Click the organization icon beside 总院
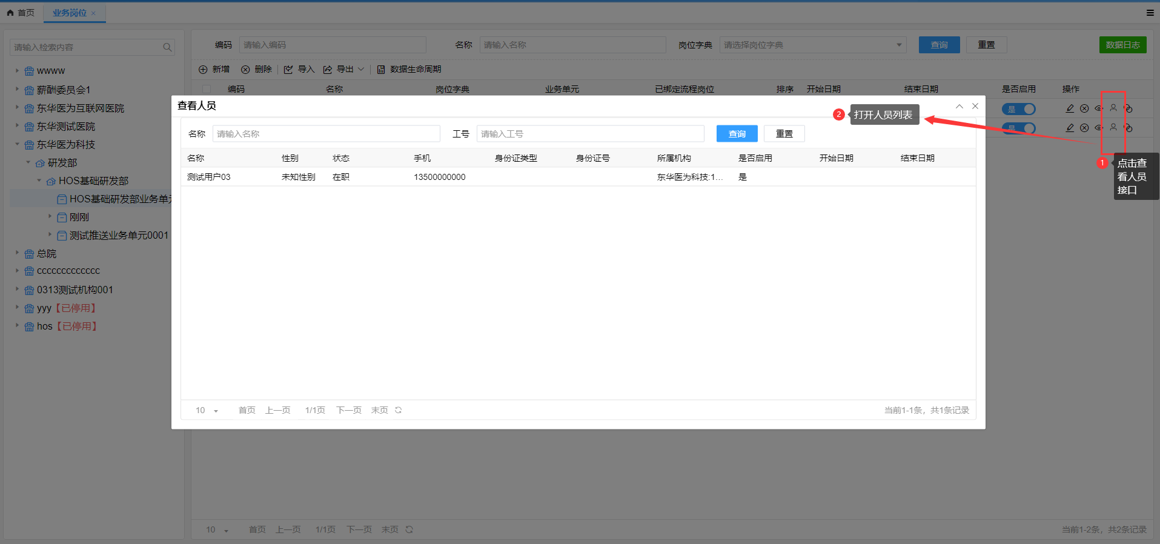 coord(29,254)
